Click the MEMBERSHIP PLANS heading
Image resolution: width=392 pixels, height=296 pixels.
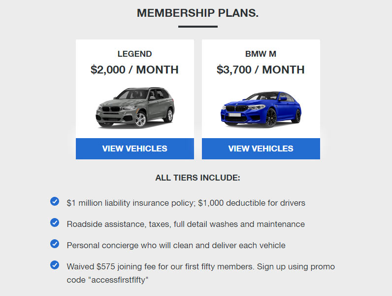click(x=197, y=13)
